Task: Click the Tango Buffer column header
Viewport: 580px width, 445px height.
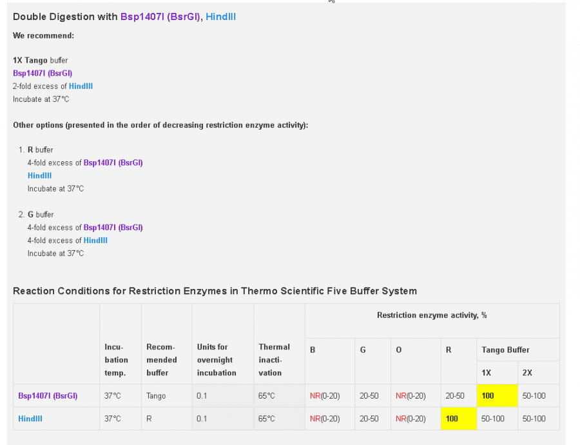Action: 505,350
